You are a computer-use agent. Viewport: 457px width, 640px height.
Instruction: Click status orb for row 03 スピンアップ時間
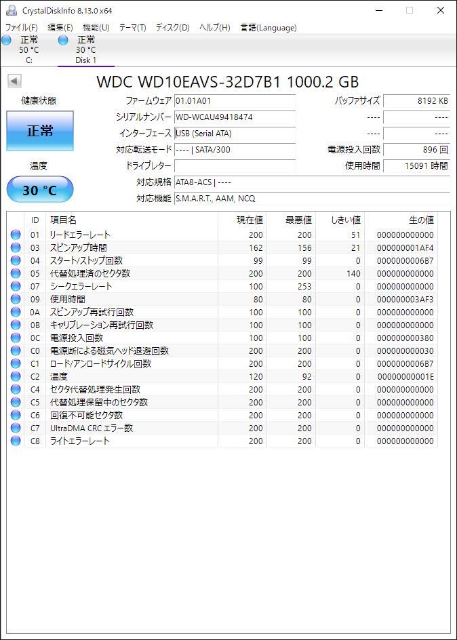click(x=16, y=247)
